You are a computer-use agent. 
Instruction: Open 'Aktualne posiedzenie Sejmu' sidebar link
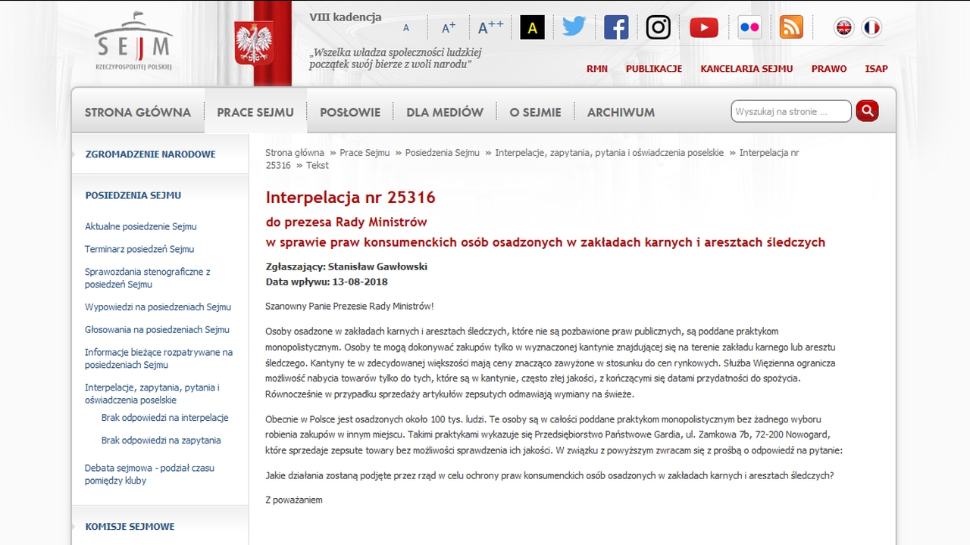coord(141,226)
